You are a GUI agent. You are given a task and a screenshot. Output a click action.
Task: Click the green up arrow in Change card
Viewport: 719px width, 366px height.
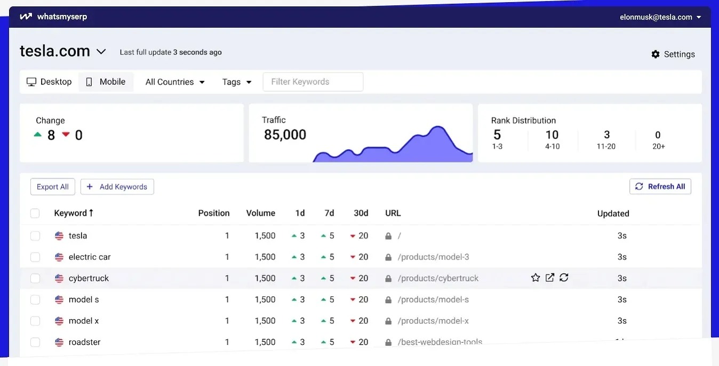[37, 135]
